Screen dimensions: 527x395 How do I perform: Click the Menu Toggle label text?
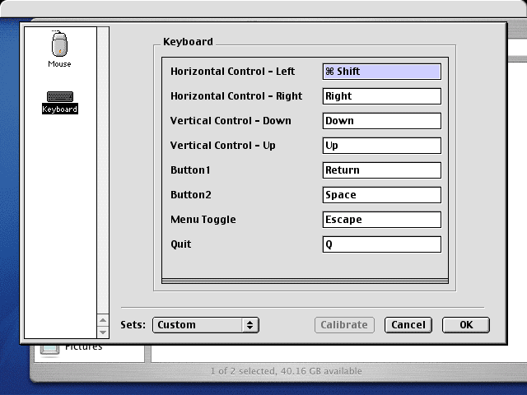coord(203,220)
